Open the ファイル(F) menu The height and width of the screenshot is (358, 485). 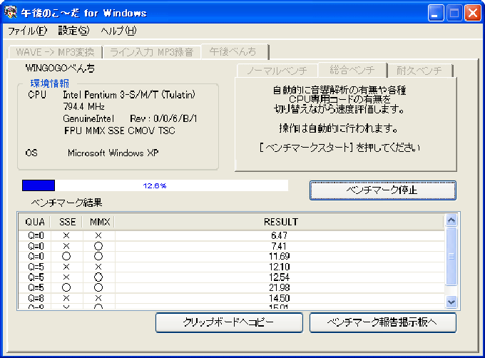[27, 31]
